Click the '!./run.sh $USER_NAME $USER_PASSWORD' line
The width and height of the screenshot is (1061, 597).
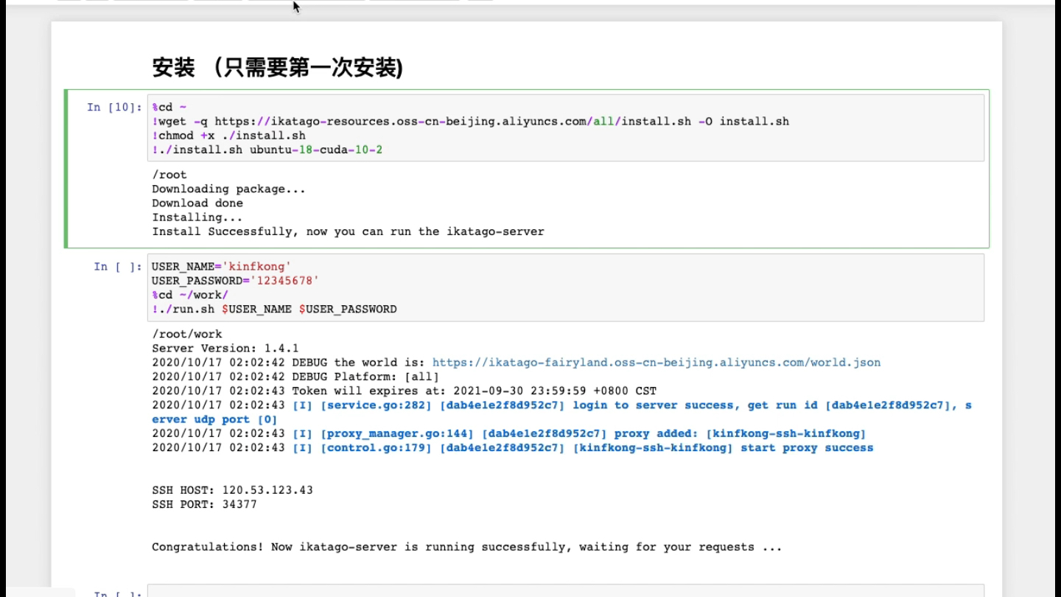click(274, 310)
